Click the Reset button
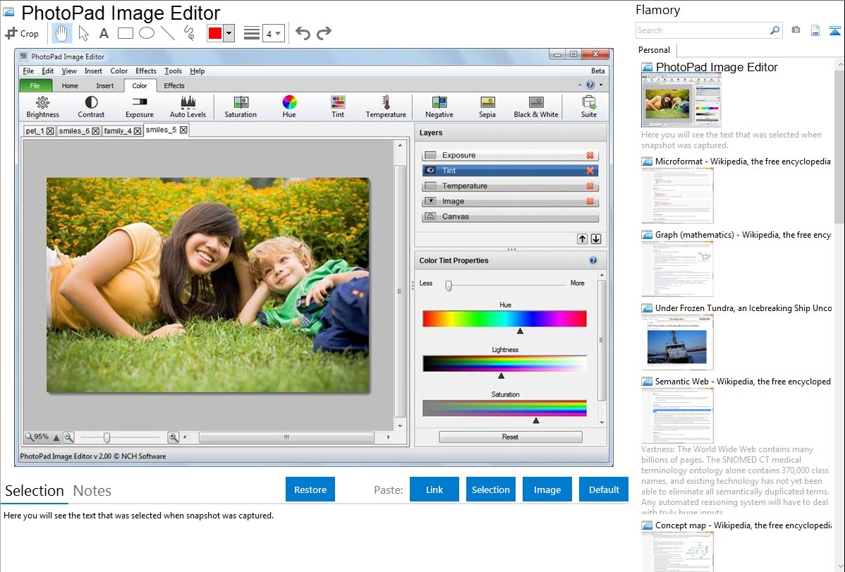Screen dimensions: 845x572 point(511,437)
